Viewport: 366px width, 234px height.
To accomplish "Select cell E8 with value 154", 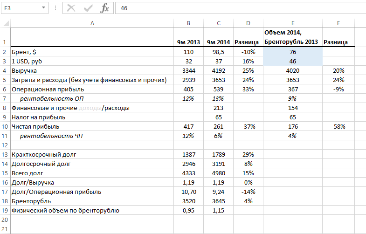I will click(293, 108).
